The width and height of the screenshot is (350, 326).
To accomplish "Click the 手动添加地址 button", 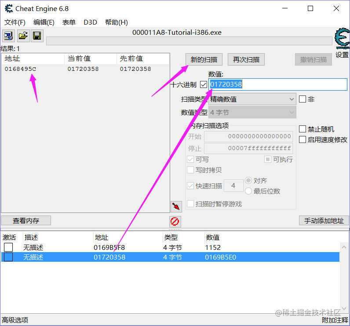I will pos(324,220).
